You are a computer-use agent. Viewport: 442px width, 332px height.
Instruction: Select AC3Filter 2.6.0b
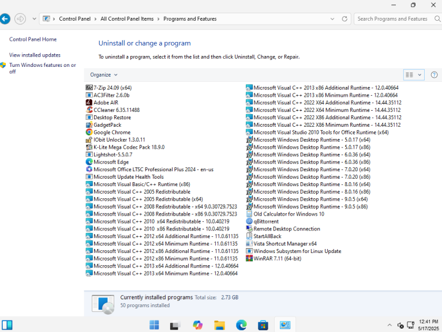pyautogui.click(x=107, y=95)
